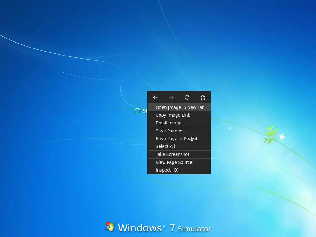Click the Forward arrow in the context menu
Screen dimensions: 316x237
(171, 98)
